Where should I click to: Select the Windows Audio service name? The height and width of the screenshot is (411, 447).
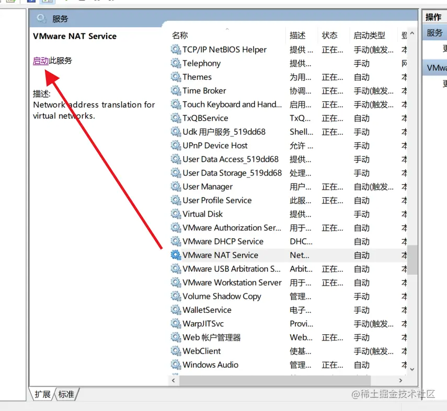tap(210, 365)
